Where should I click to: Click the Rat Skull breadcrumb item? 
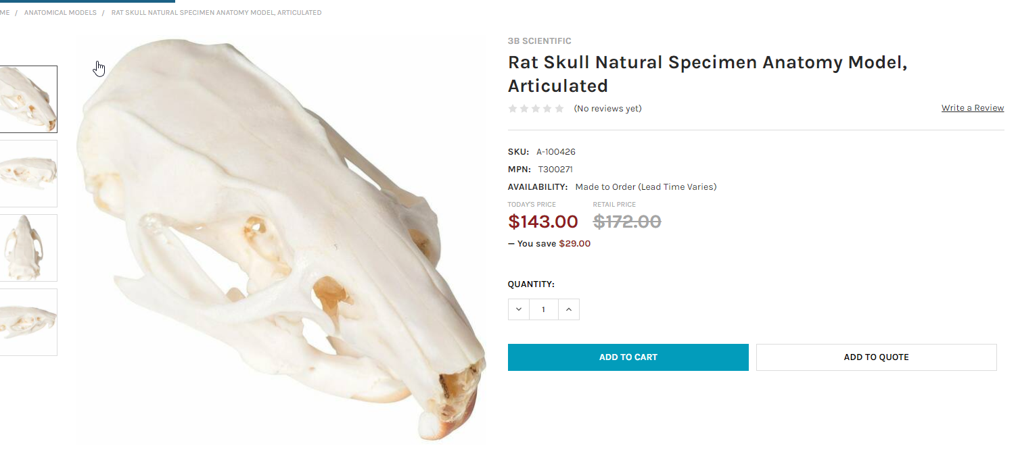[x=216, y=13]
